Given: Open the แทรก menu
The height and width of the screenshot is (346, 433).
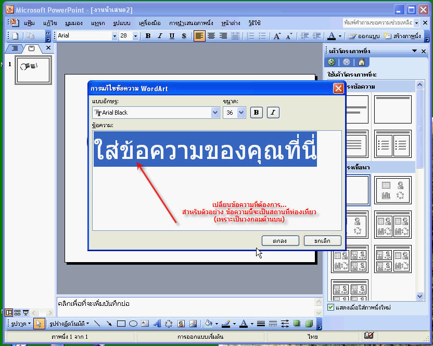Looking at the screenshot, I should click(98, 23).
